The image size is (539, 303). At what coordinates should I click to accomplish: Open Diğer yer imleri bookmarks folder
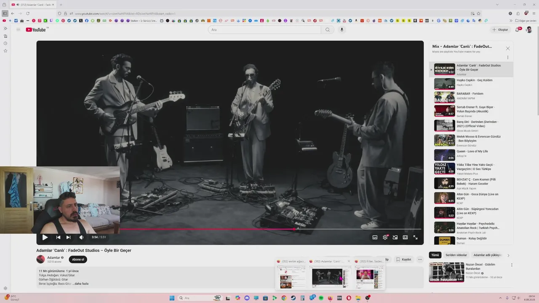pos(526,21)
